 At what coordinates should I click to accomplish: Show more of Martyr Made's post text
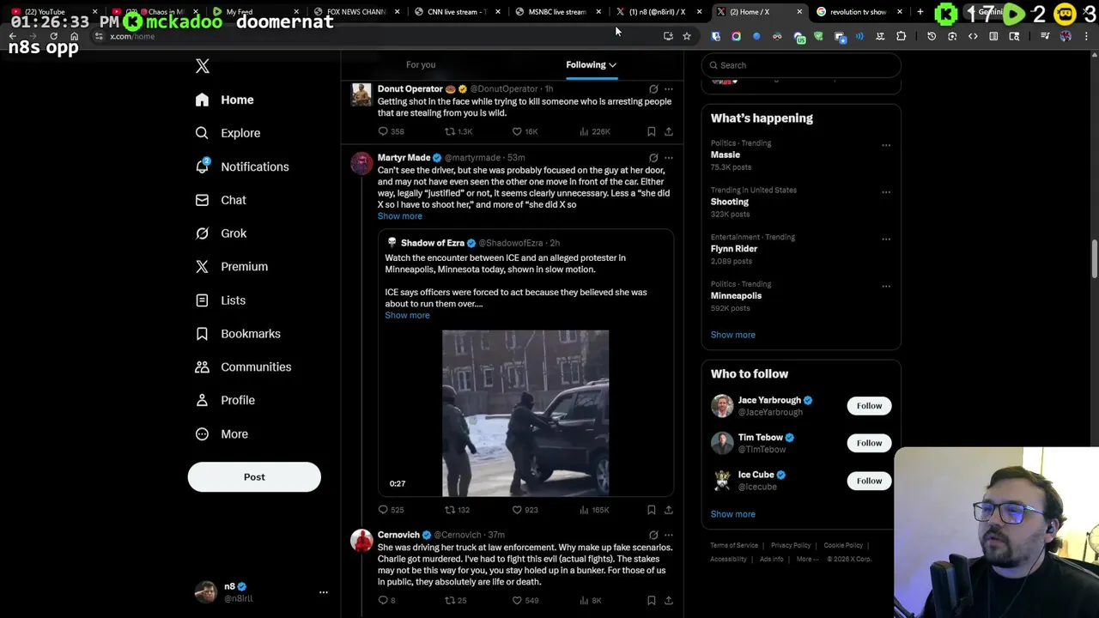click(x=400, y=216)
